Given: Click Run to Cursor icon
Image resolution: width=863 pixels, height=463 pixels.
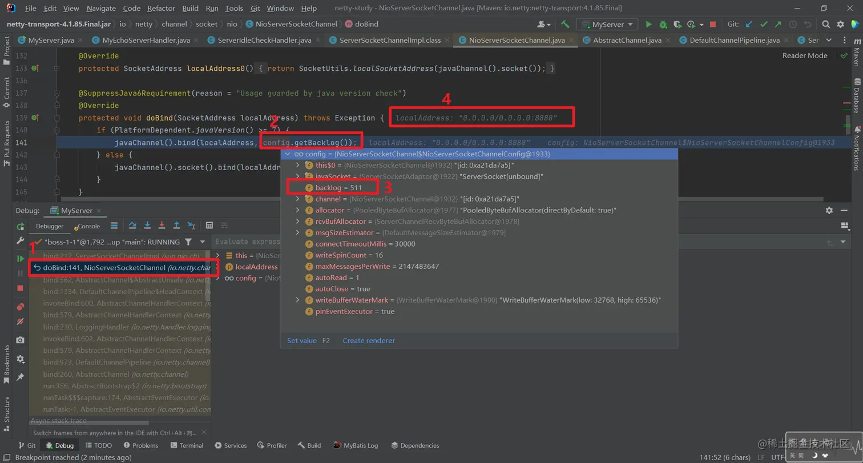Looking at the screenshot, I should (x=191, y=226).
